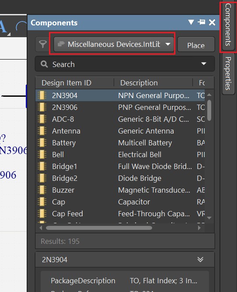Pin the Components panel with pushpin icon
237x292 pixels.
pyautogui.click(x=201, y=22)
